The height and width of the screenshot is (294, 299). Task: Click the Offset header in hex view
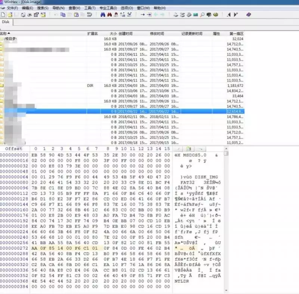13,149
